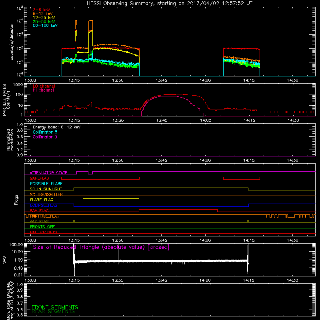The height and width of the screenshot is (320, 320).
Task: Click the '12-25 keV' yellow legend label
Action: tap(44, 18)
